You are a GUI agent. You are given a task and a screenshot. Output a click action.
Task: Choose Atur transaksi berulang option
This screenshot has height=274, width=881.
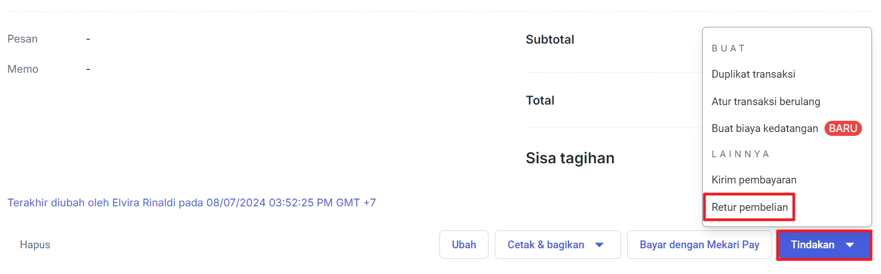[x=765, y=102]
